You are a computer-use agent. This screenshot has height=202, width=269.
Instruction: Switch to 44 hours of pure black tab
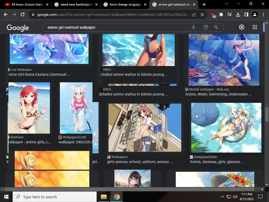click(x=27, y=4)
